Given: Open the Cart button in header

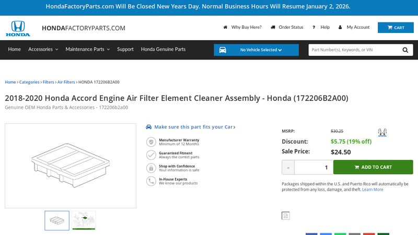Looking at the screenshot, I should [x=396, y=28].
